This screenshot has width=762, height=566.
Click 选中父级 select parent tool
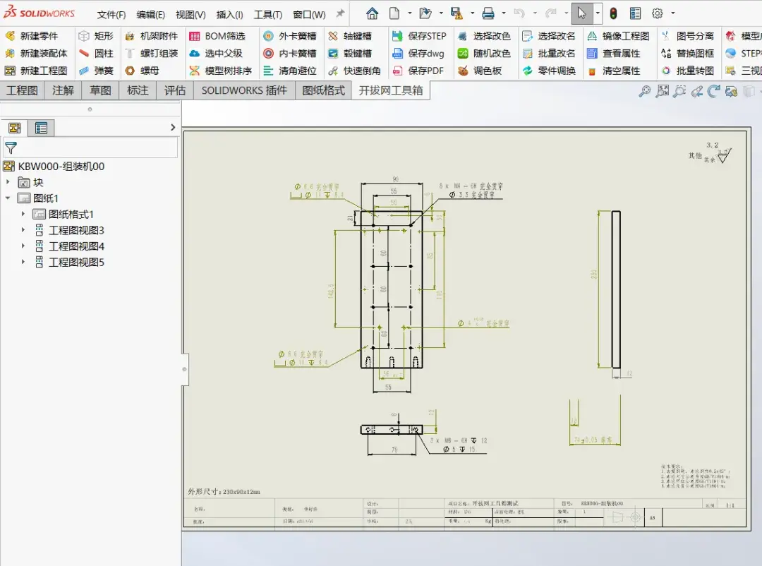point(216,54)
